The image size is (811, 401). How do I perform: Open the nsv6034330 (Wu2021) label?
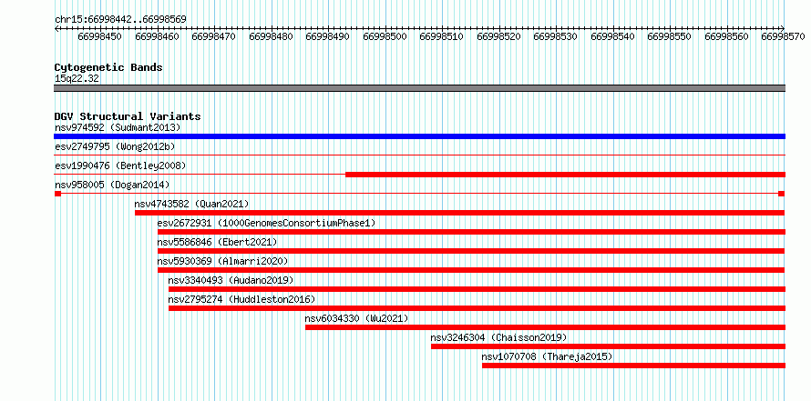[x=356, y=318]
